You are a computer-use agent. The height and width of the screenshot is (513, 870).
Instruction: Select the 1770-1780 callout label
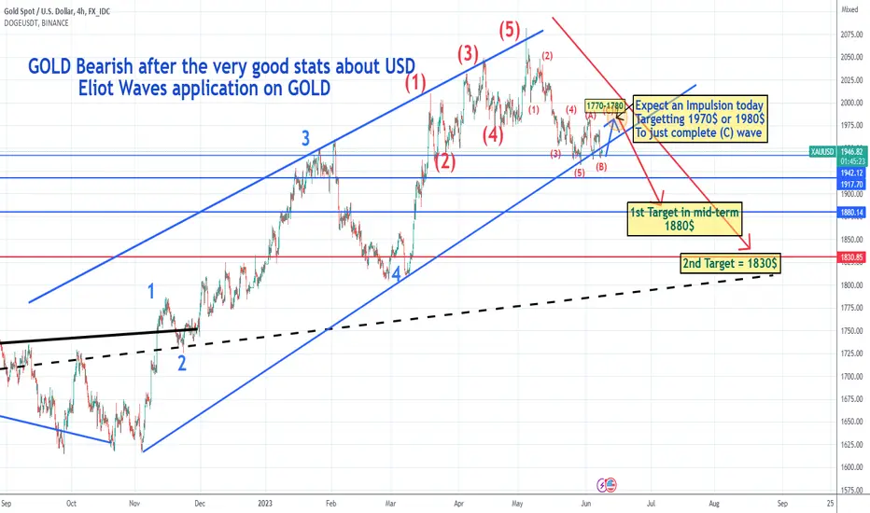tap(605, 105)
